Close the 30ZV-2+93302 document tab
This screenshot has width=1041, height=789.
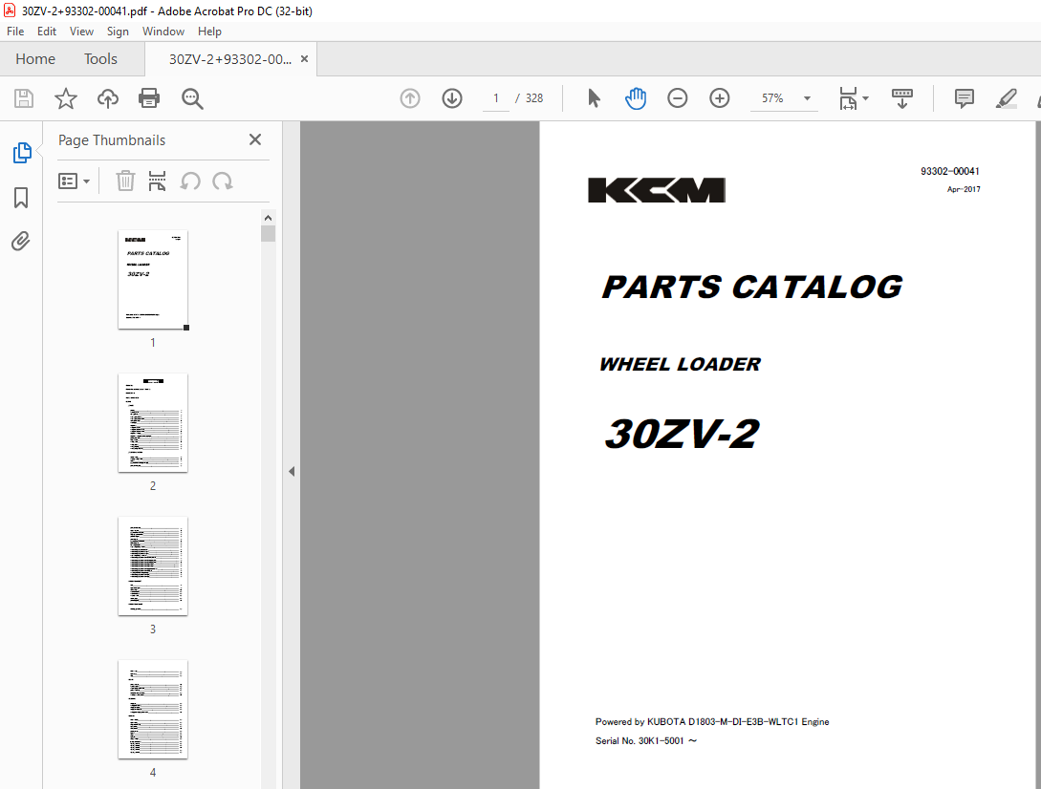pyautogui.click(x=304, y=58)
